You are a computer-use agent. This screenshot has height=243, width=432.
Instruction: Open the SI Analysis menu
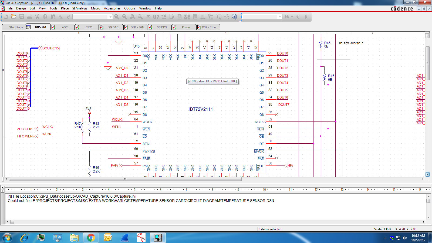click(x=80, y=8)
